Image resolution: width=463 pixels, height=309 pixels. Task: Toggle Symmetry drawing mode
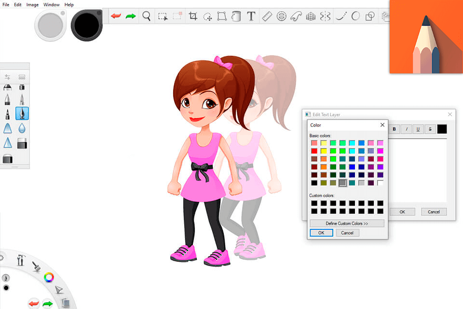tap(325, 16)
